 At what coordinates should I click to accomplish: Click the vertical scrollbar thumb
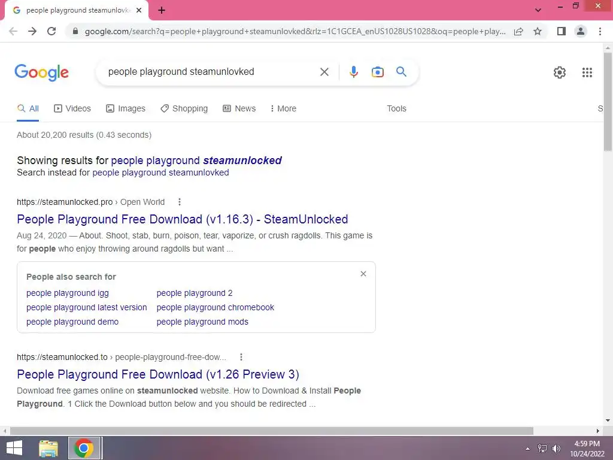(x=608, y=102)
